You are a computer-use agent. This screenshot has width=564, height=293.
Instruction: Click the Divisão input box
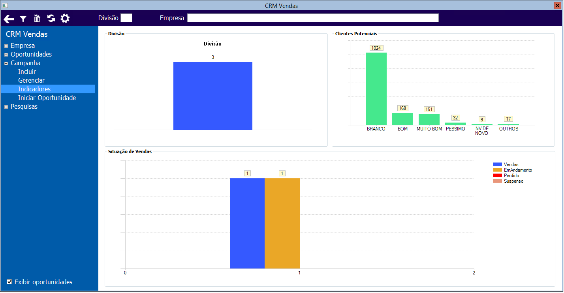(x=126, y=18)
